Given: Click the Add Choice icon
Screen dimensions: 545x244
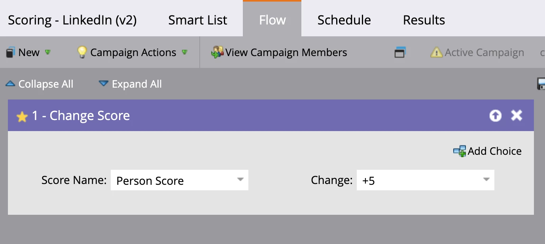Looking at the screenshot, I should coord(460,151).
